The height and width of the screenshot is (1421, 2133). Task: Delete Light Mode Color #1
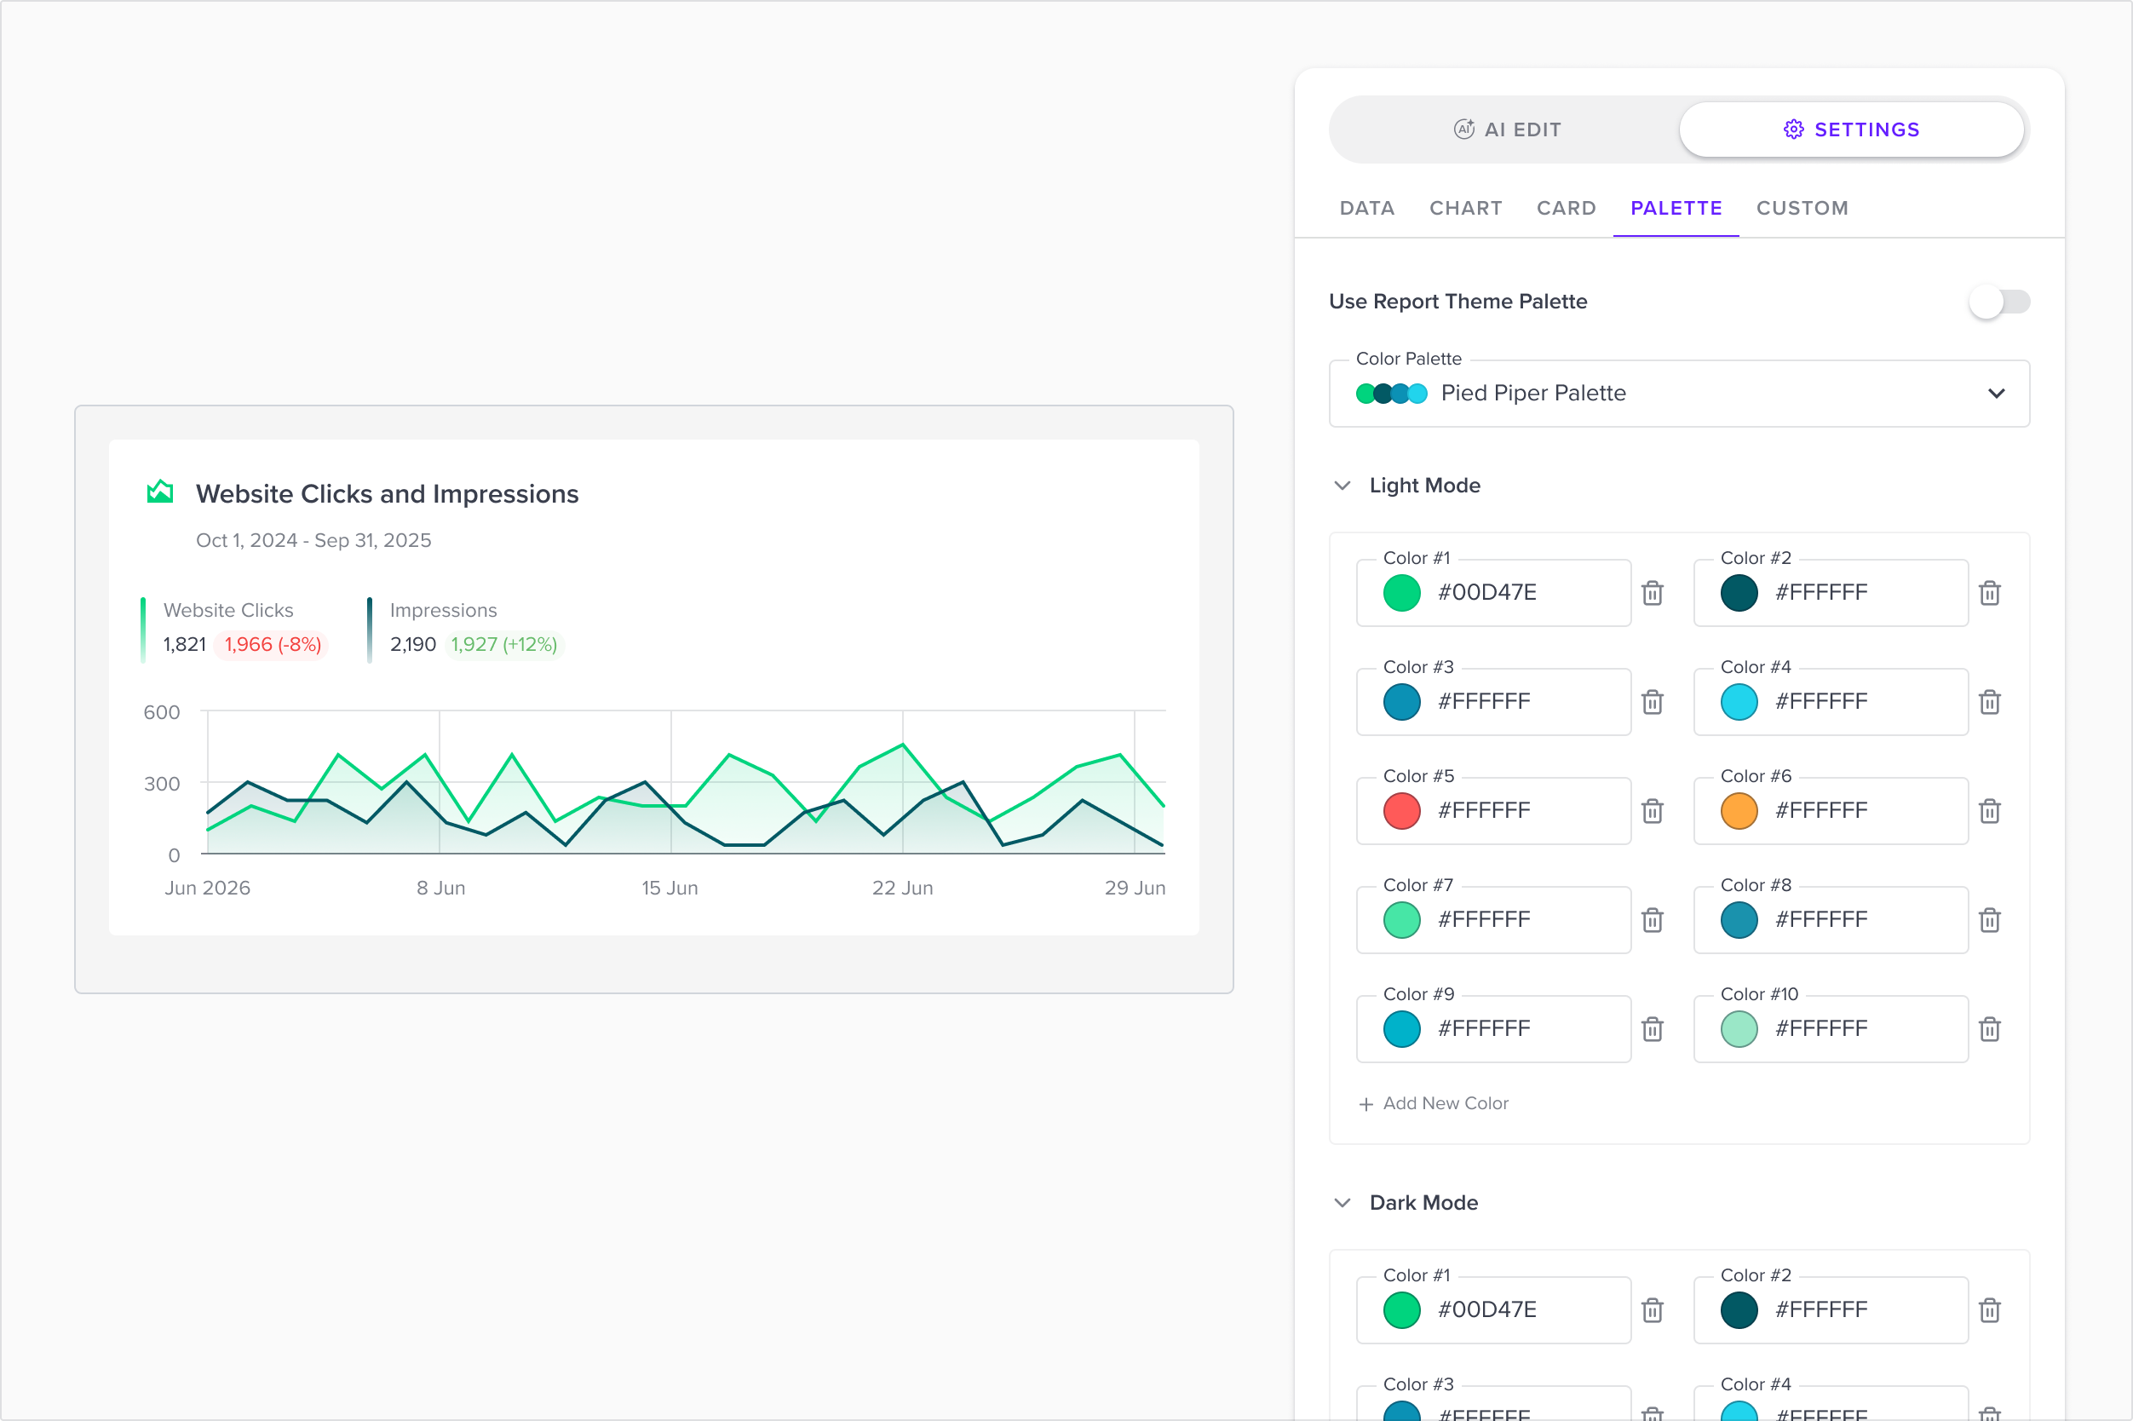pos(1653,593)
